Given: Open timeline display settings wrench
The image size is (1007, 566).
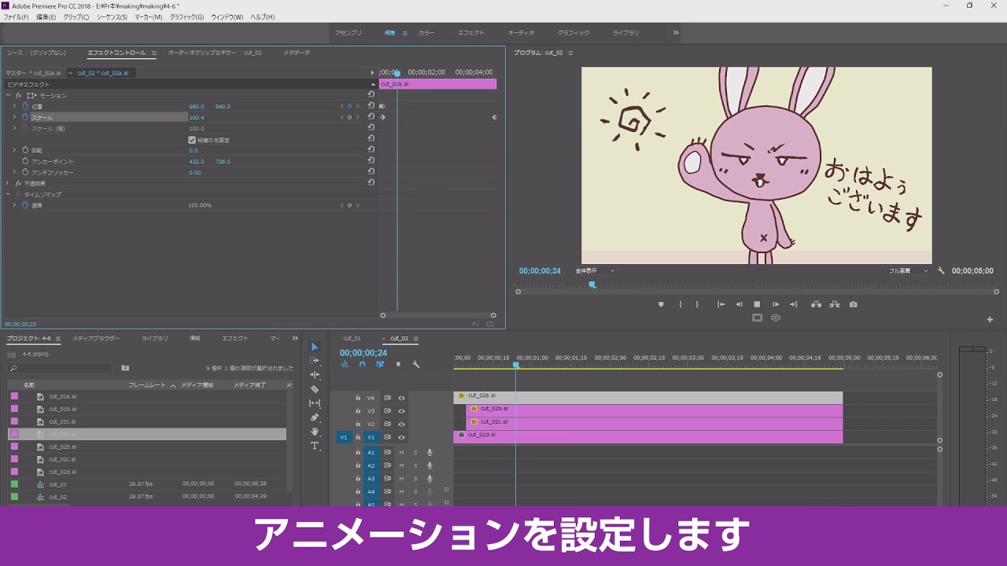Looking at the screenshot, I should pyautogui.click(x=416, y=365).
